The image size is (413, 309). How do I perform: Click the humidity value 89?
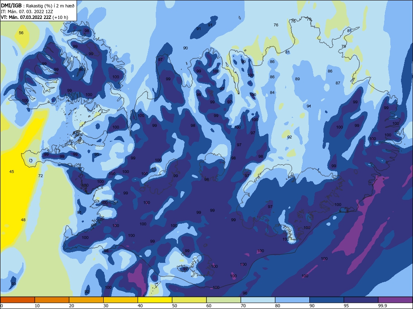pos(297,79)
